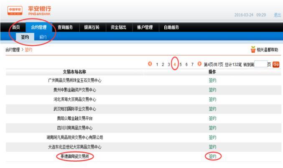The height and width of the screenshot is (168, 283).
Task: Click the previous page arrow icon
Action: 150,64
